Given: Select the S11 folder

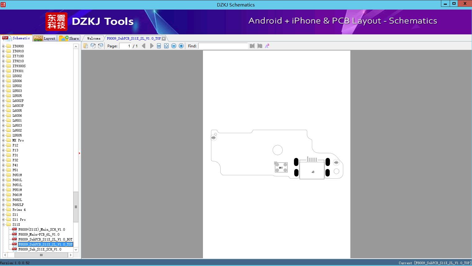Looking at the screenshot, I should tap(15, 215).
